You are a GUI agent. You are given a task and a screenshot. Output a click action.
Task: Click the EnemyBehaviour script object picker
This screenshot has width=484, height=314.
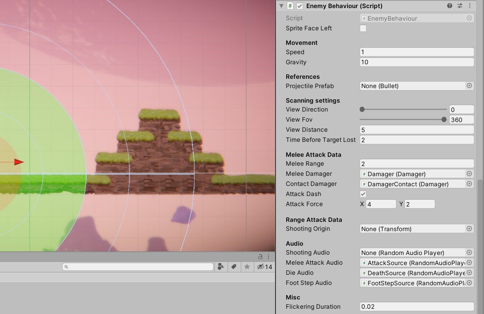(x=469, y=18)
